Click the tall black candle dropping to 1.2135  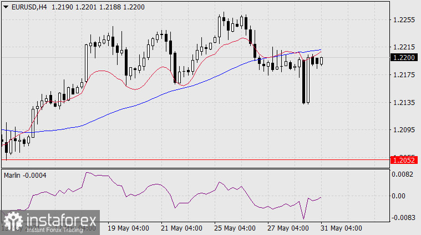click(303, 82)
